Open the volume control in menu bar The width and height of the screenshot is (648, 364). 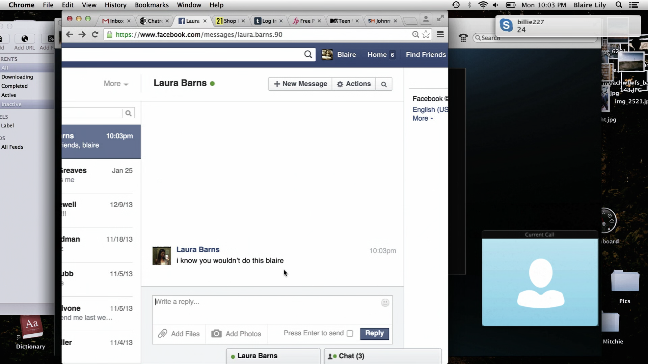click(x=495, y=5)
